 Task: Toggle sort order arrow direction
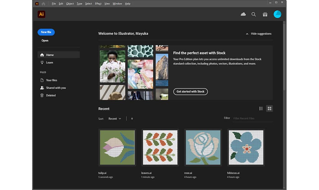click(x=132, y=119)
